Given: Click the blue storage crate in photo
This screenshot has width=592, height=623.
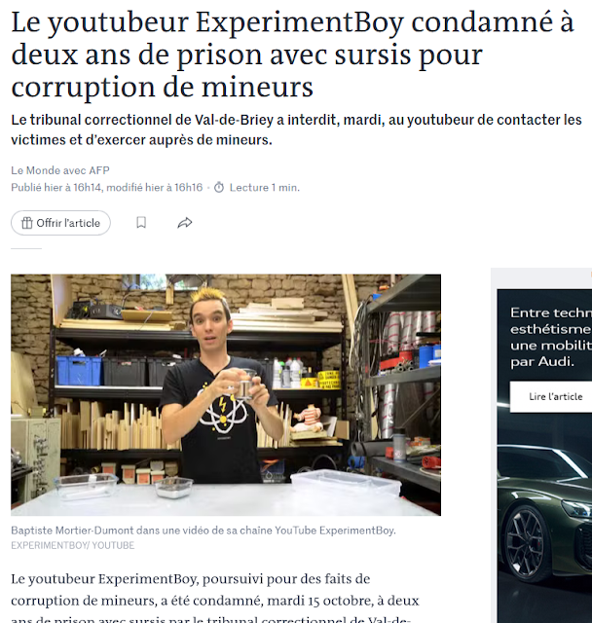Looking at the screenshot, I should (x=79, y=370).
